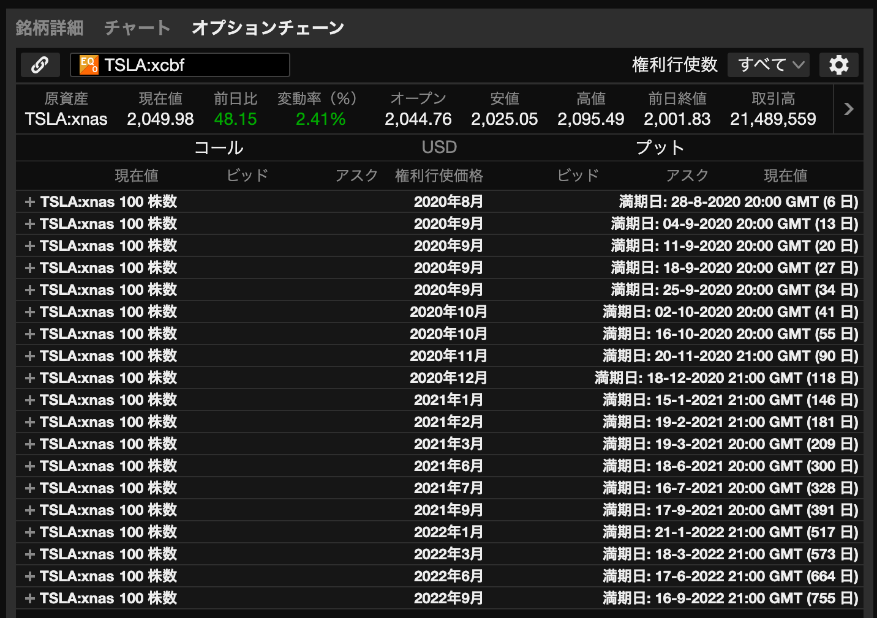The width and height of the screenshot is (877, 618).
Task: Click the high price 2,095.49
Action: (x=591, y=119)
